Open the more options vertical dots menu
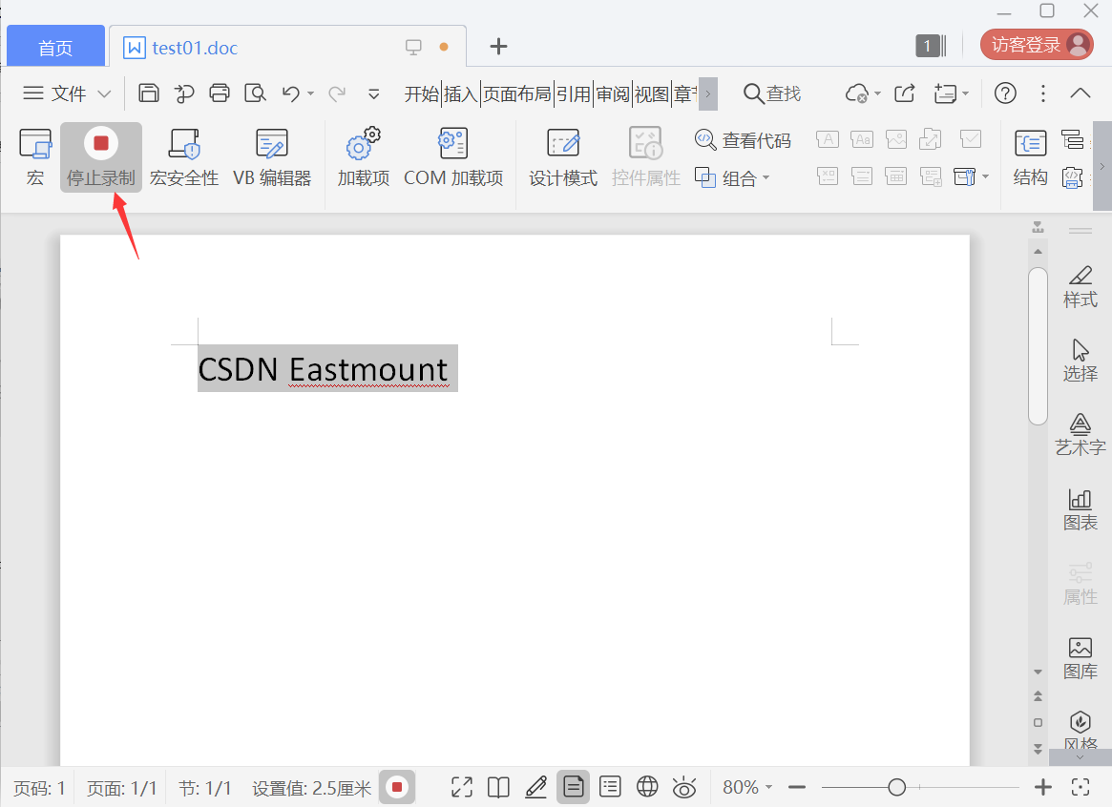 point(1042,93)
